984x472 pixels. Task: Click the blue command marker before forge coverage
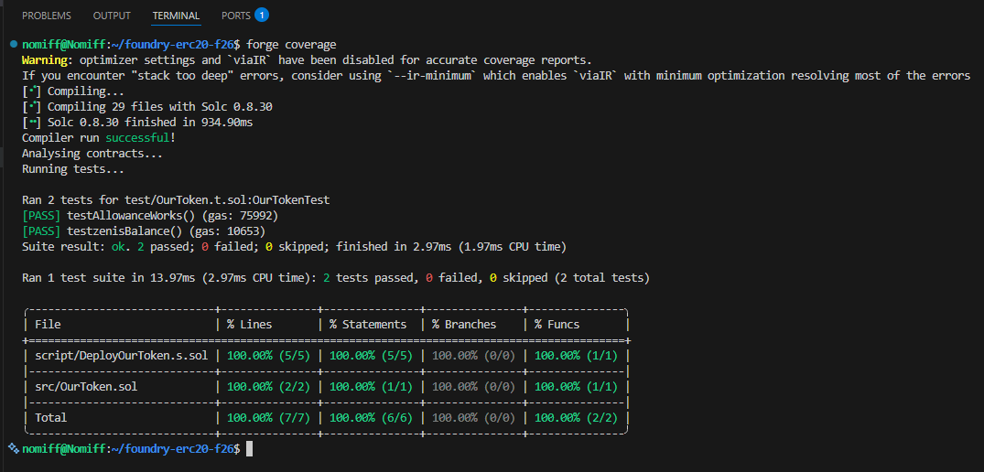(x=14, y=45)
